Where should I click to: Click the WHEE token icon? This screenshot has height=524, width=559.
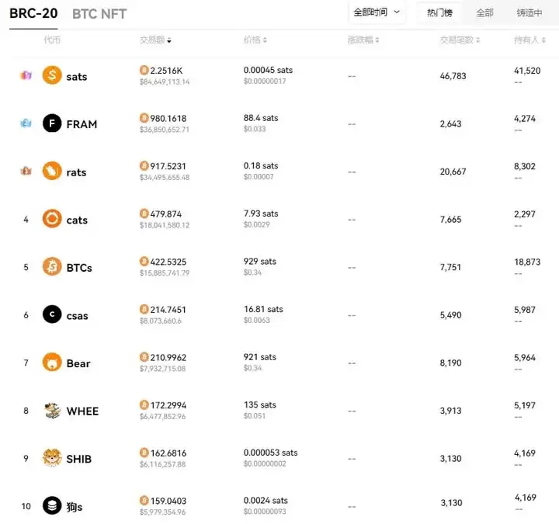pyautogui.click(x=52, y=411)
